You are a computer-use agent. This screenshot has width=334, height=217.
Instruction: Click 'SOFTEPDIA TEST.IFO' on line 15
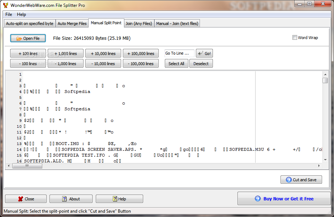(x=79, y=155)
